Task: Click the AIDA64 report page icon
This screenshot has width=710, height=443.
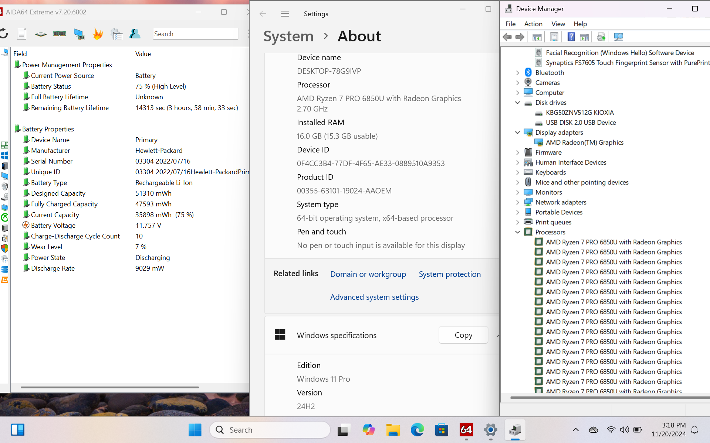Action: (x=21, y=34)
